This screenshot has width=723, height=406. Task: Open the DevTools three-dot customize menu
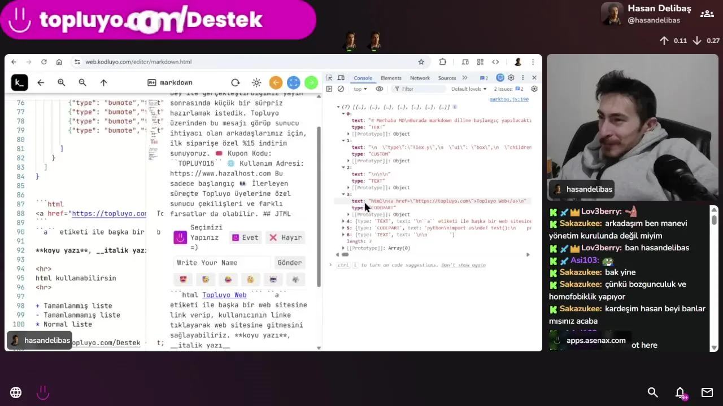[522, 78]
